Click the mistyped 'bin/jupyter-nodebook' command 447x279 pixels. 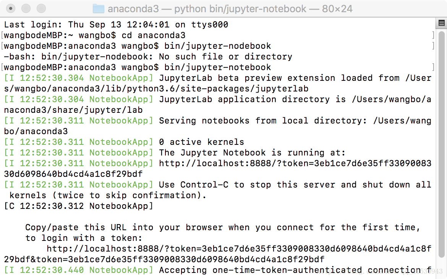click(217, 46)
